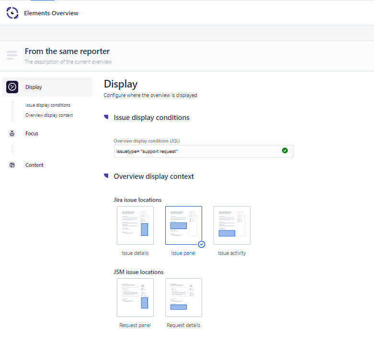Click the overview list icon beside title
This screenshot has height=339, width=374.
click(x=12, y=55)
